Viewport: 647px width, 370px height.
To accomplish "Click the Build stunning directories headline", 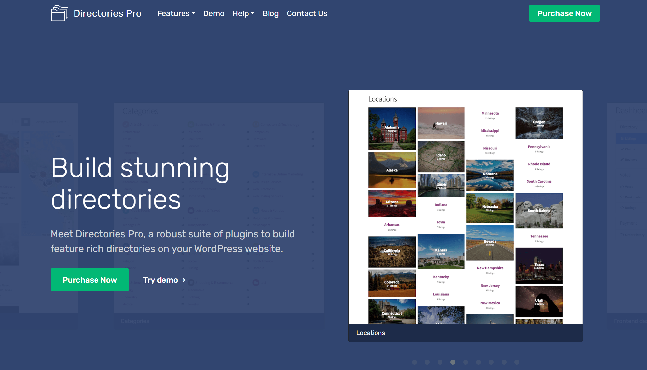I will tap(140, 183).
